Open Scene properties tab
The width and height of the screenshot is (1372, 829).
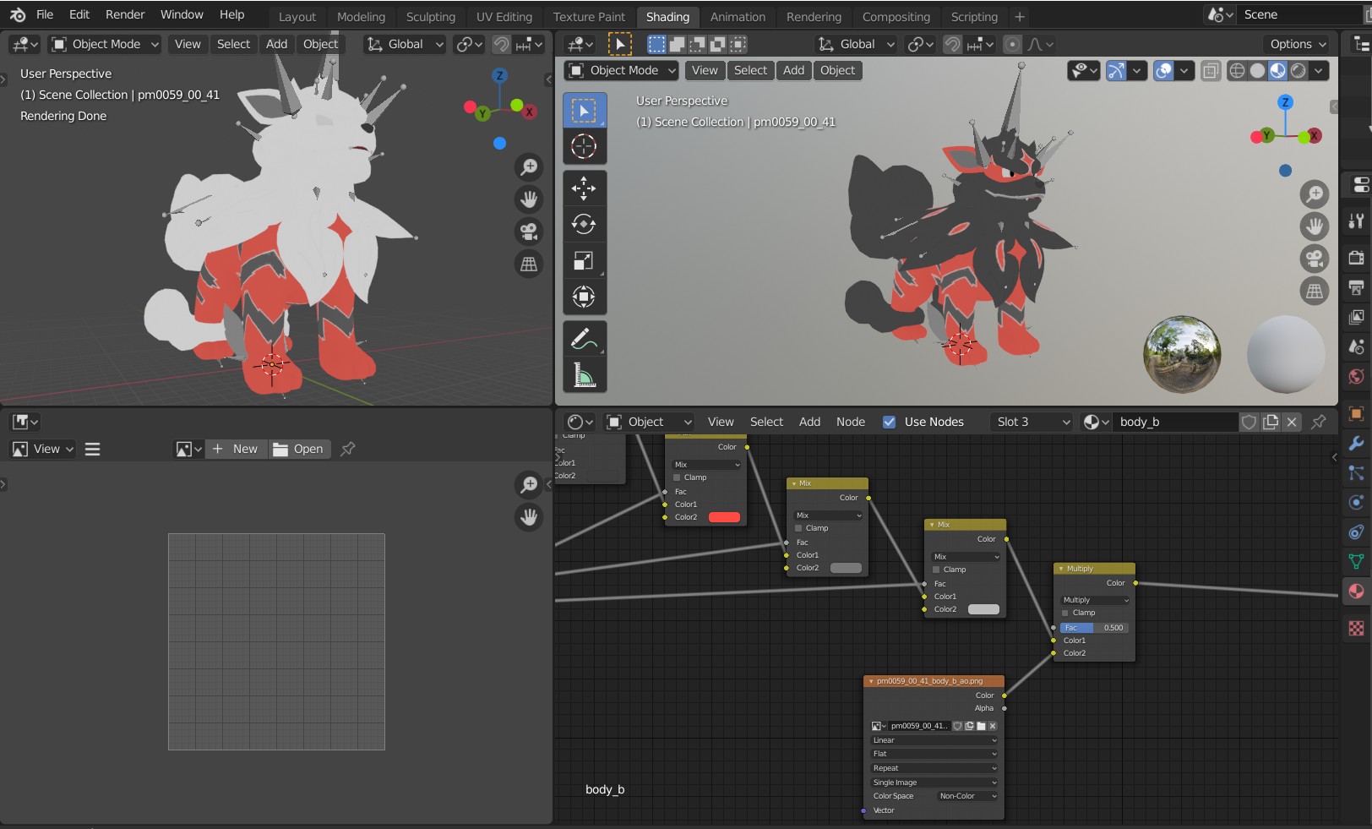1356,346
